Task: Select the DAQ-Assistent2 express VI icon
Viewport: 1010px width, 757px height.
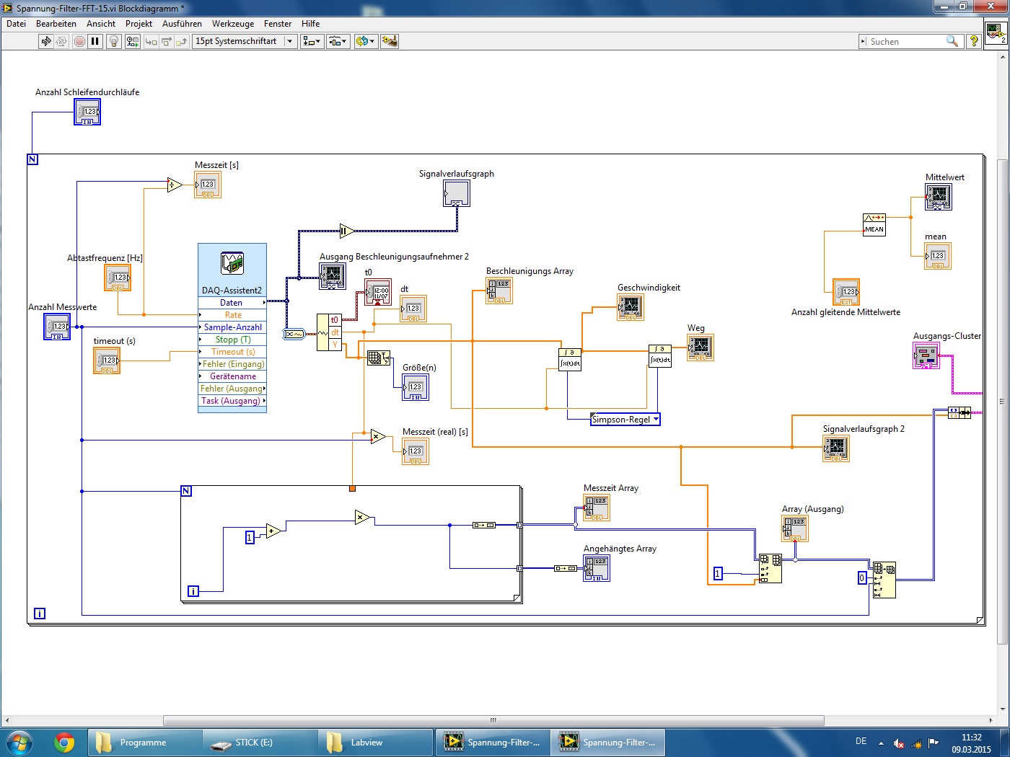Action: point(232,263)
